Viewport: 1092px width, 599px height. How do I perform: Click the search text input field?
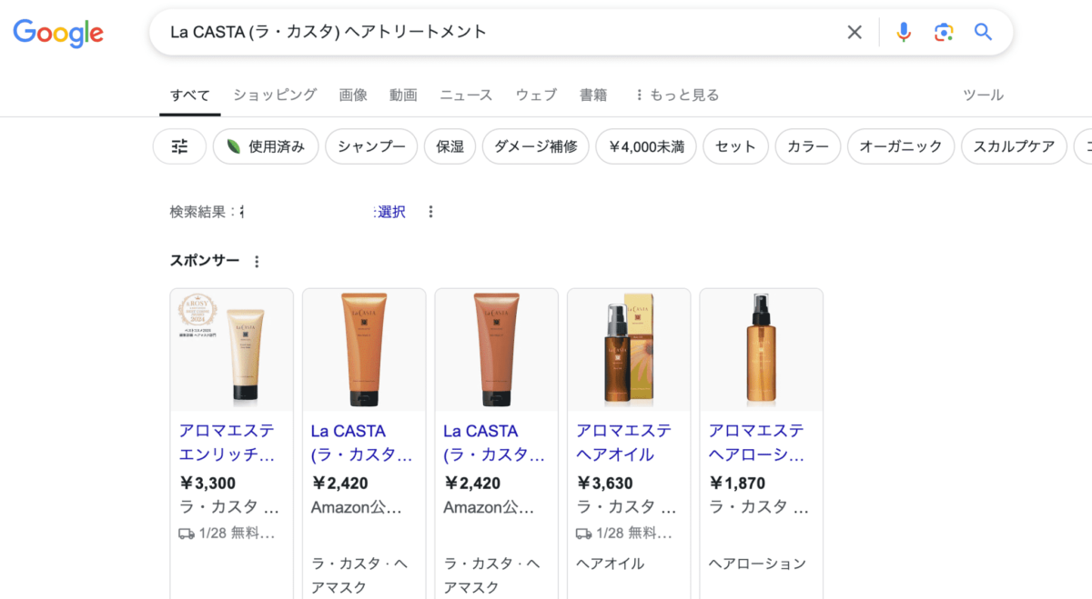click(x=500, y=33)
